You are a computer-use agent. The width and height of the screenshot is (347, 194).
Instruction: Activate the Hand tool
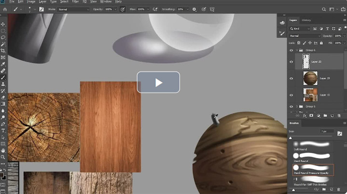coord(3,151)
